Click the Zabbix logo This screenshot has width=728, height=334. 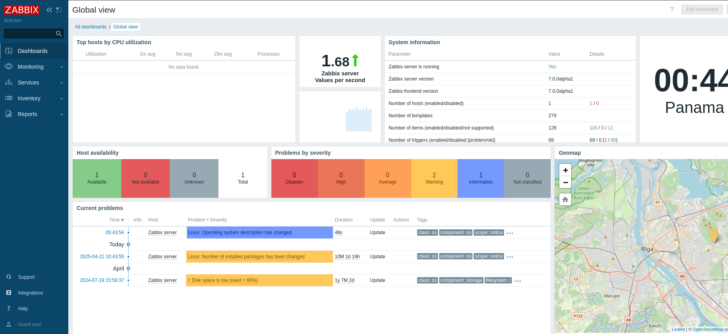click(22, 10)
